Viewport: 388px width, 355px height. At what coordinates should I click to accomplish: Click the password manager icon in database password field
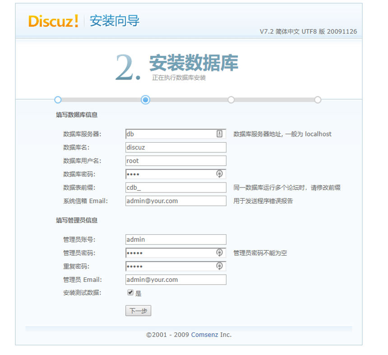pos(219,174)
